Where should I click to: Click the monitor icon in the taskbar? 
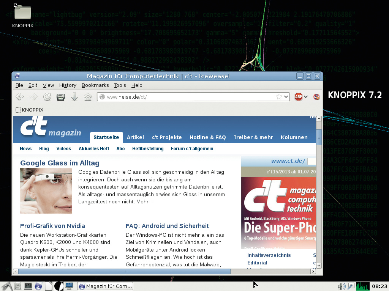point(69,286)
